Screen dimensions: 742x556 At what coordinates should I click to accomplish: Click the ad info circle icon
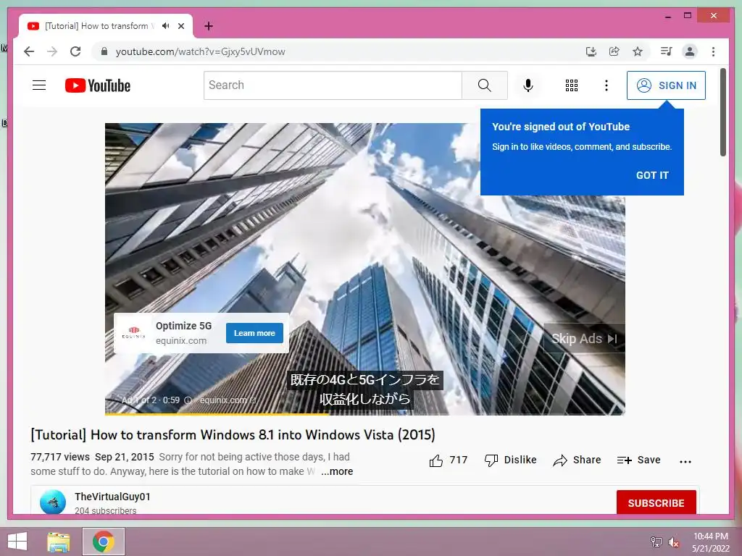pos(188,400)
